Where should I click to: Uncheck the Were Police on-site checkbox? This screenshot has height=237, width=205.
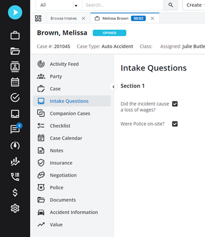175,124
